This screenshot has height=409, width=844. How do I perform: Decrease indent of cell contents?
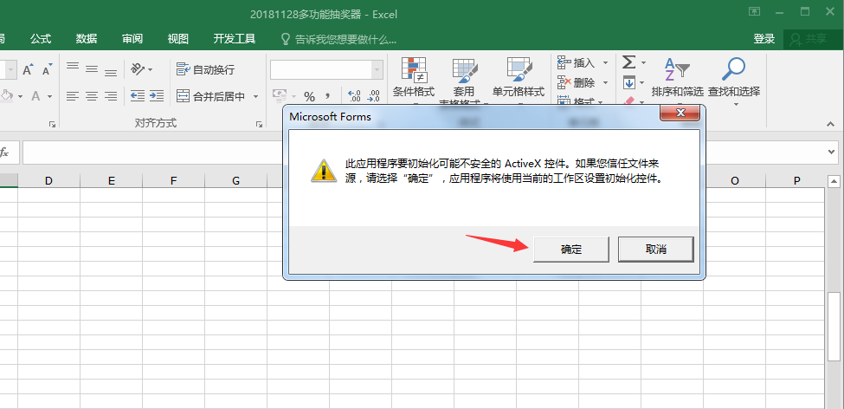click(x=138, y=96)
